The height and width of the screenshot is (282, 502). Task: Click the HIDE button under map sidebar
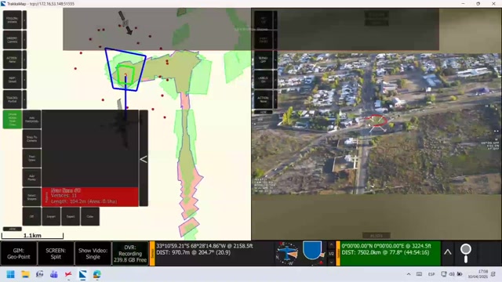coord(13,229)
